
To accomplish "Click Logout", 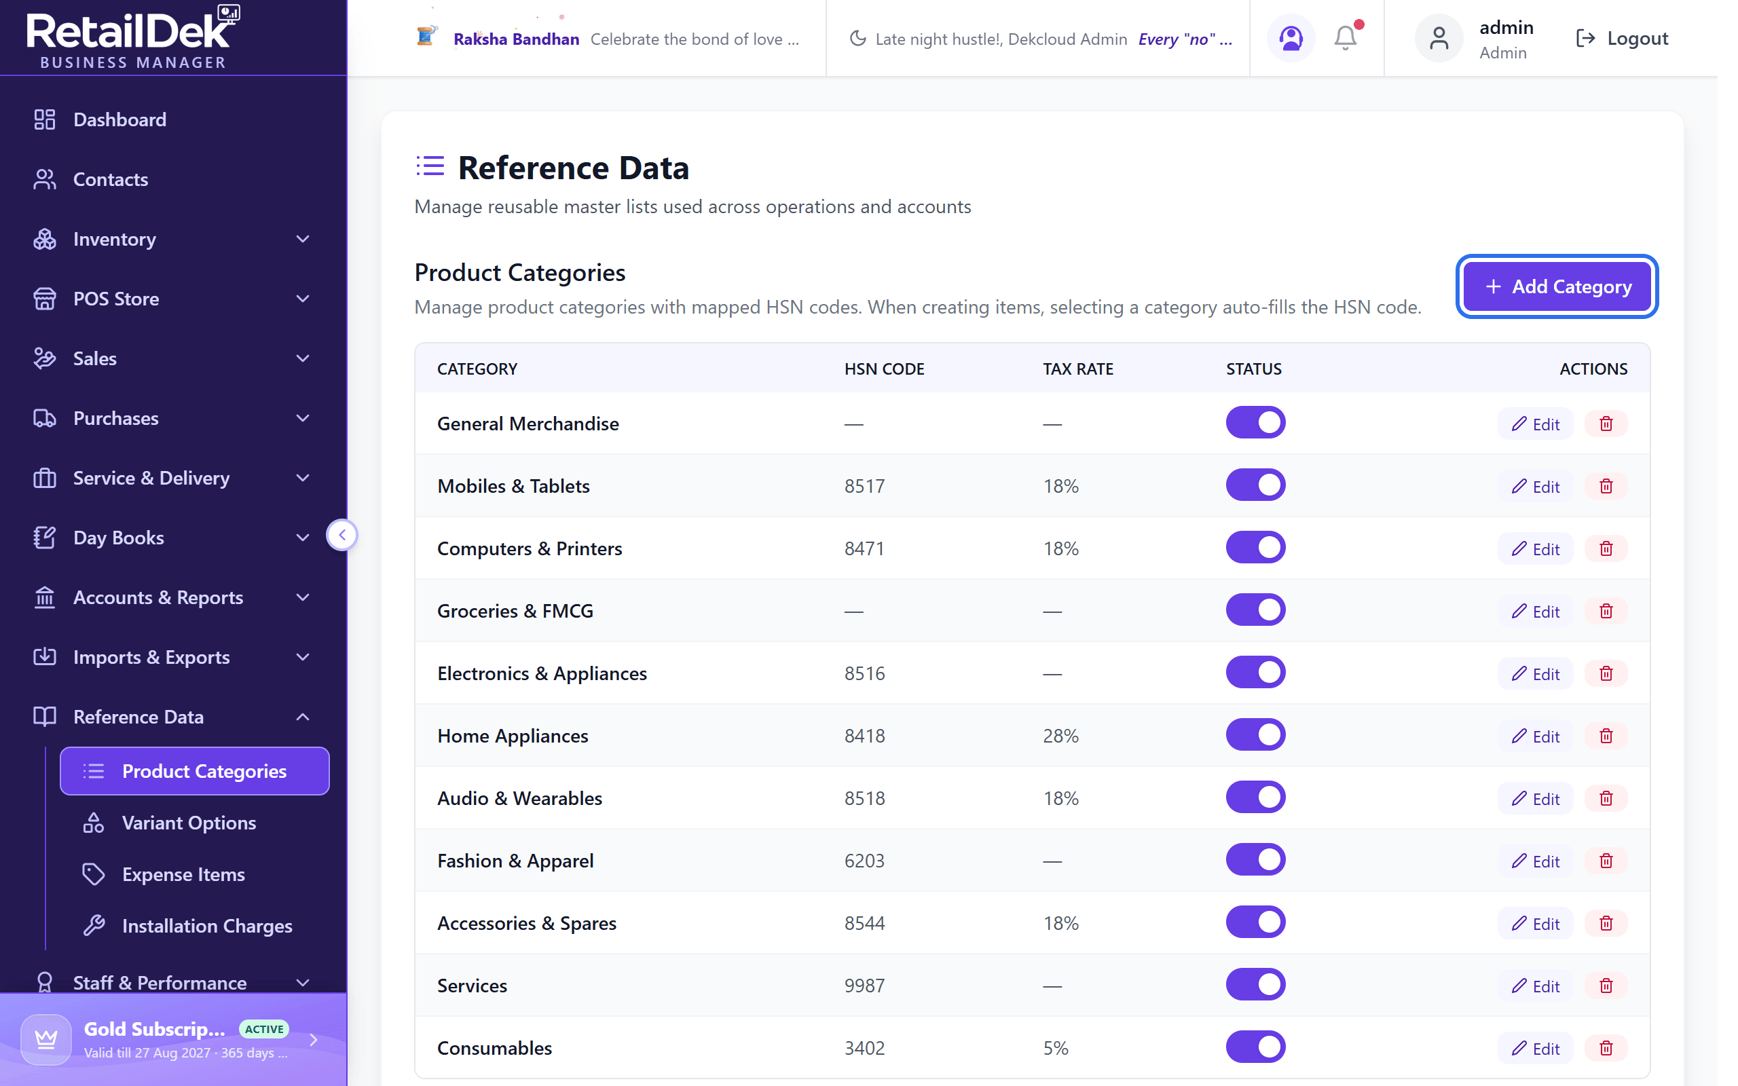I will click(1622, 38).
